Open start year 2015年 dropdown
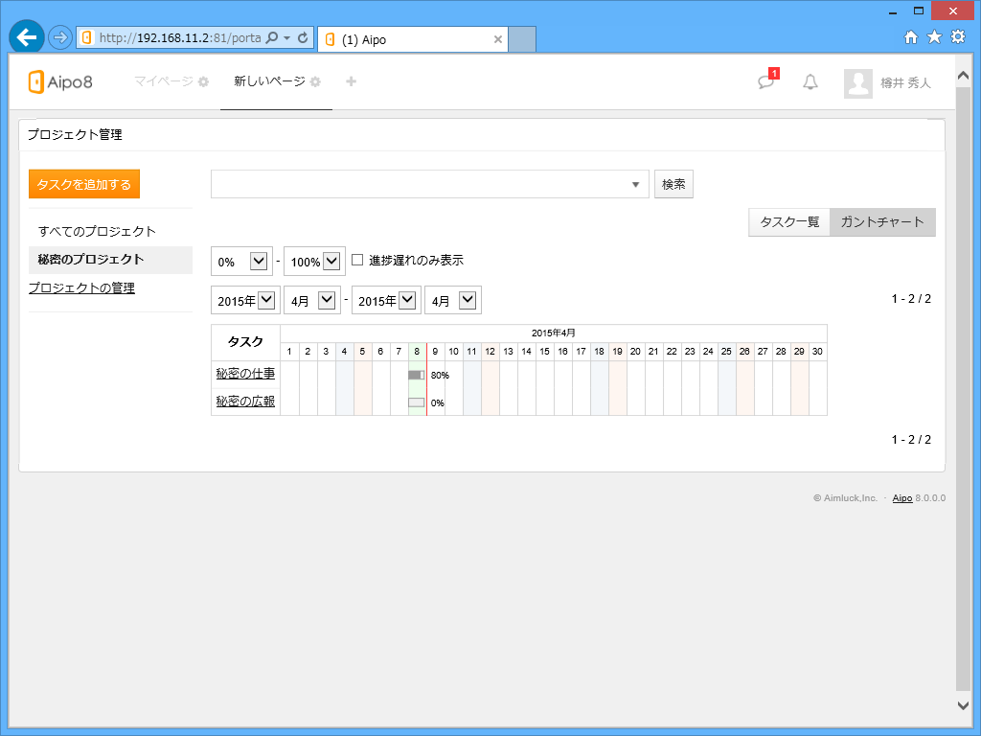 coord(244,300)
